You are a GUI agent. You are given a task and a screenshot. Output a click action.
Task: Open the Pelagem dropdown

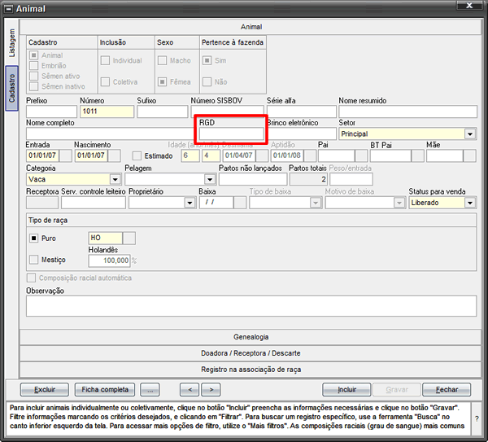coord(210,179)
